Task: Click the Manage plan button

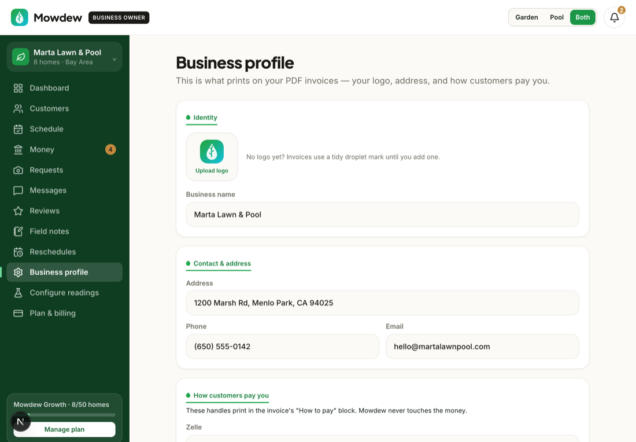Action: click(x=65, y=429)
